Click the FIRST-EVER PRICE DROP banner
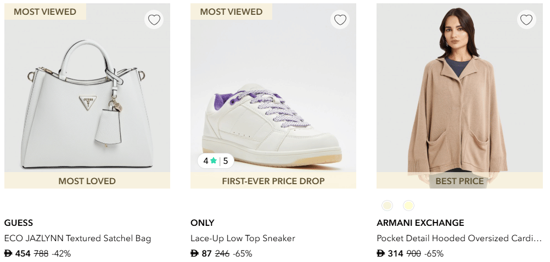 coord(273,181)
